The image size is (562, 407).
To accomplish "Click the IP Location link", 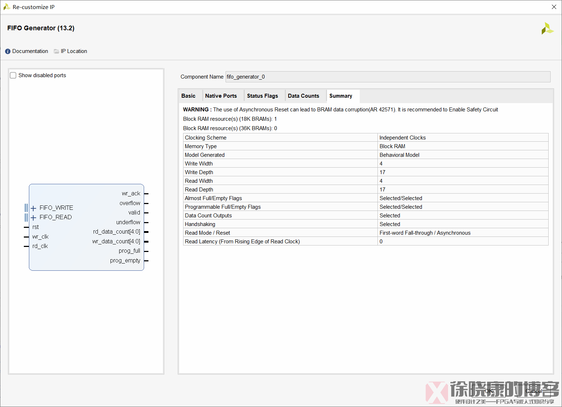I will click(74, 51).
